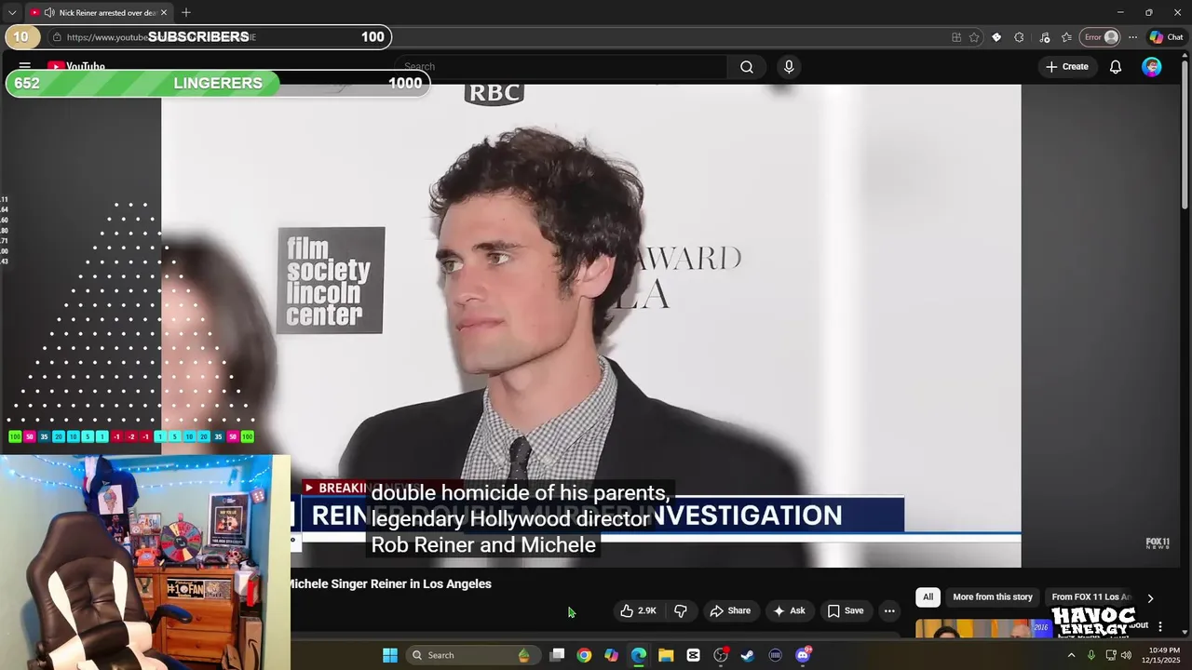1192x670 pixels.
Task: Click the YouTube search magnifier button
Action: 747,67
